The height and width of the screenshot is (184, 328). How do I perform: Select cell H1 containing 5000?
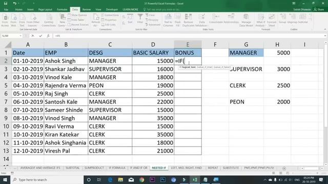pyautogui.click(x=277, y=53)
